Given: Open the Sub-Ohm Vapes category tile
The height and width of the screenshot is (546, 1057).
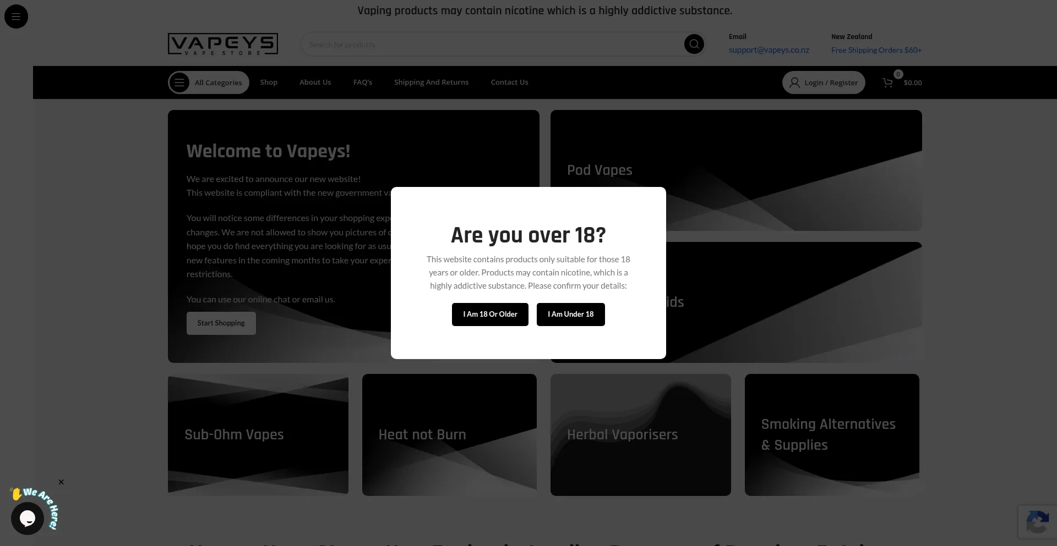Looking at the screenshot, I should (258, 435).
